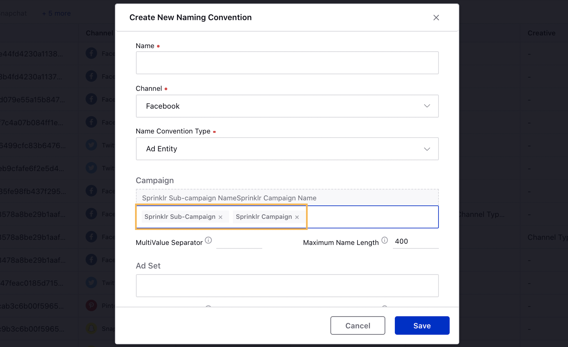This screenshot has width=568, height=347.
Task: Click the row ID 7c4a07b084ff1e...
Action: tap(32, 122)
